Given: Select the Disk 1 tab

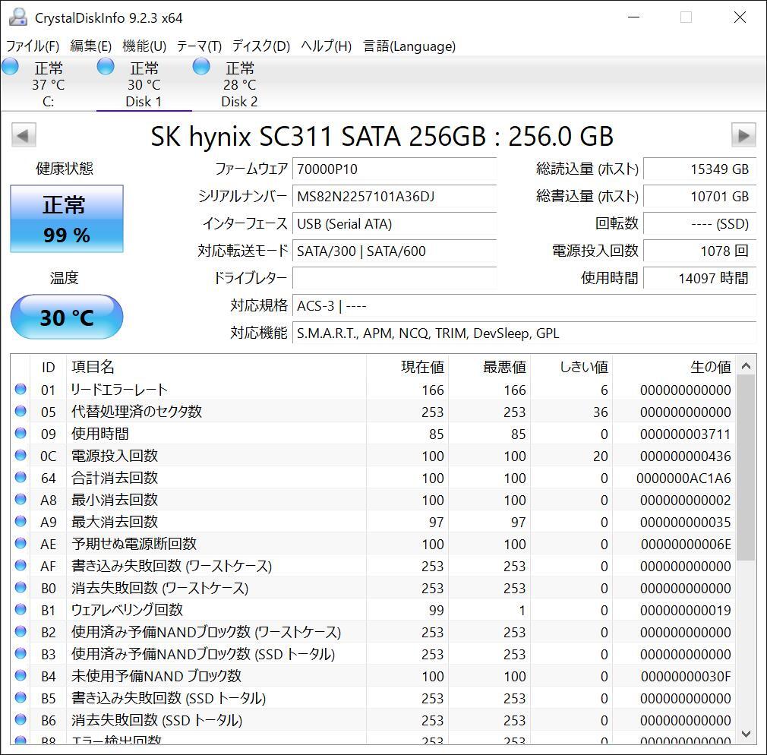Looking at the screenshot, I should [x=144, y=84].
